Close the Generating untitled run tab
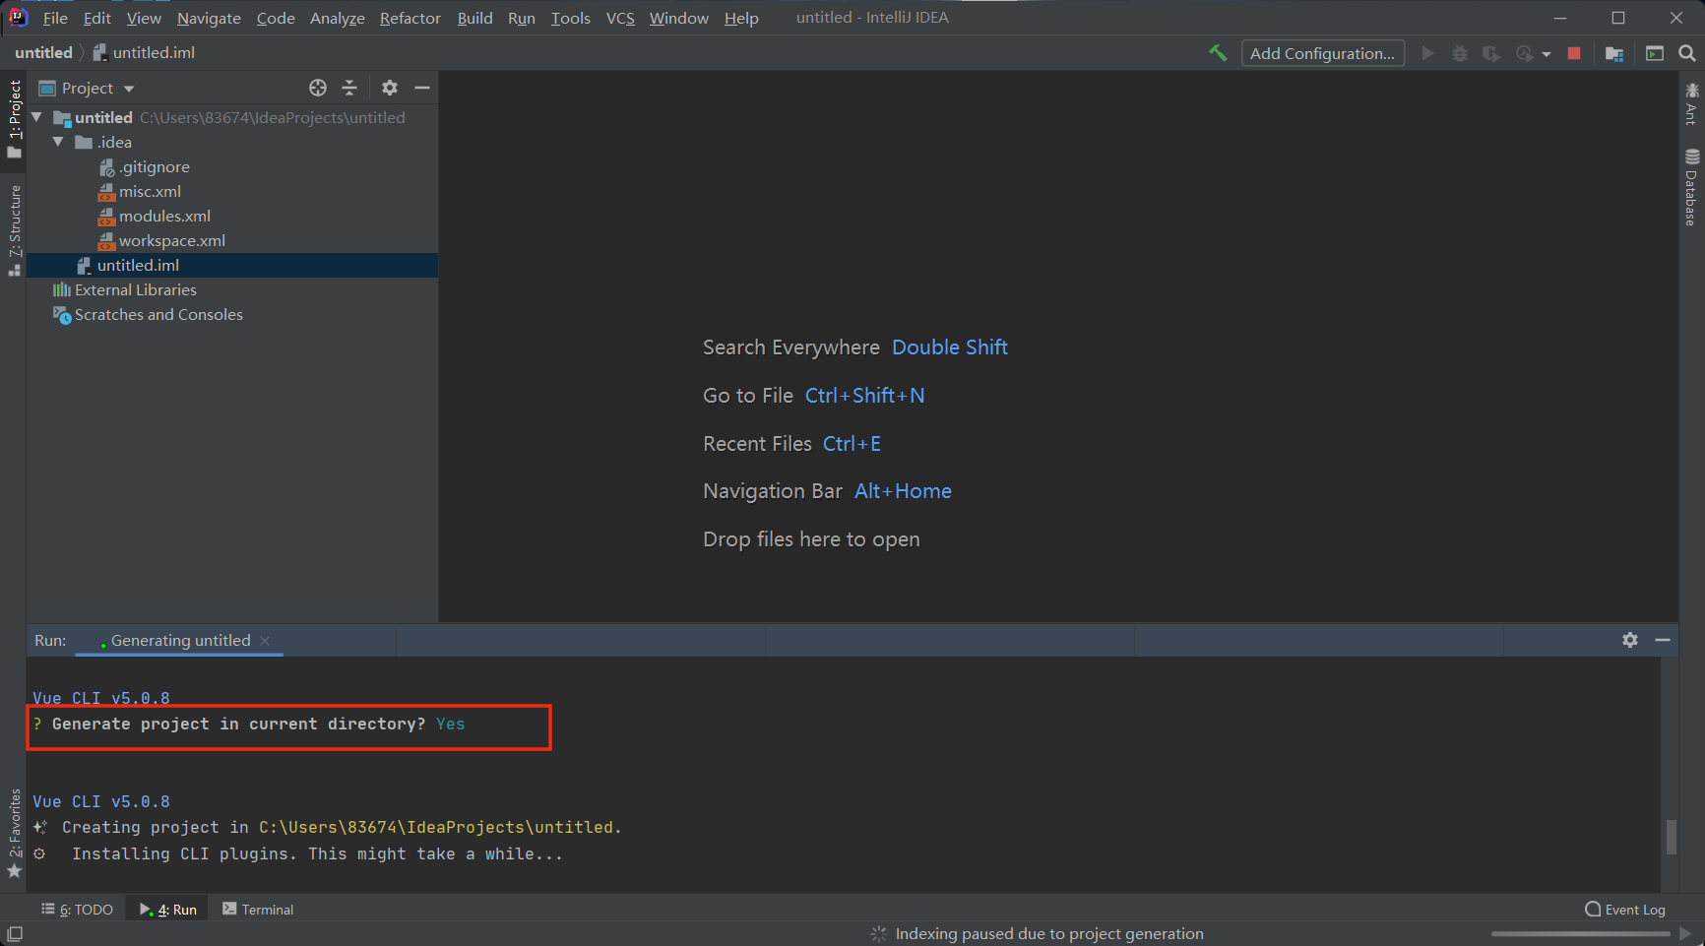 (265, 640)
